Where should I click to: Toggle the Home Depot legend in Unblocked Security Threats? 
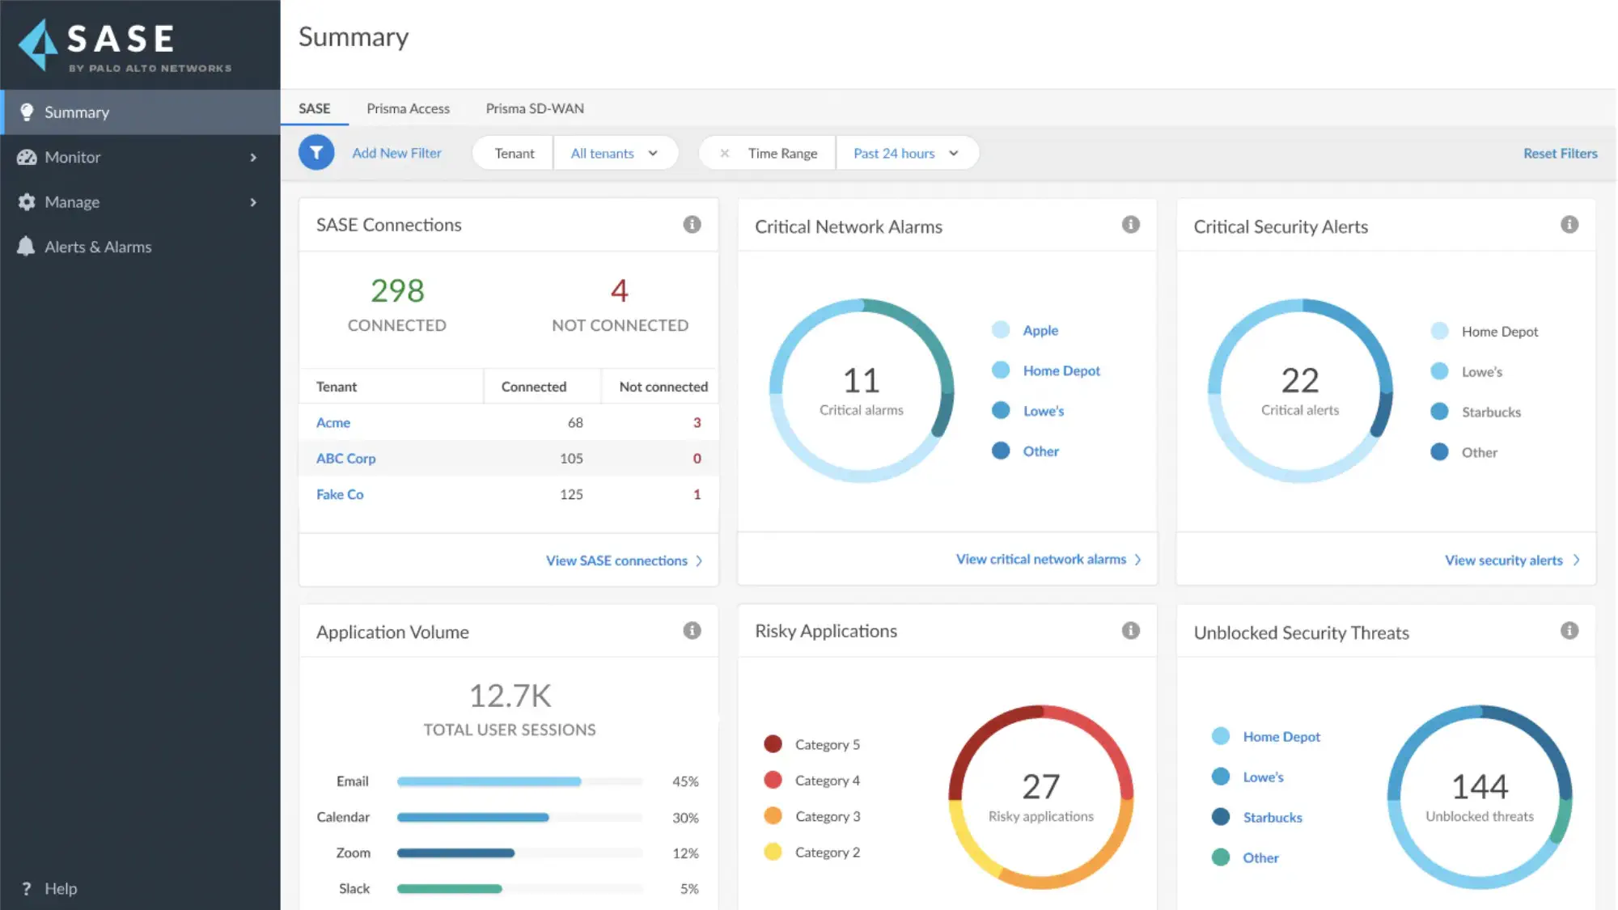[x=1280, y=736]
